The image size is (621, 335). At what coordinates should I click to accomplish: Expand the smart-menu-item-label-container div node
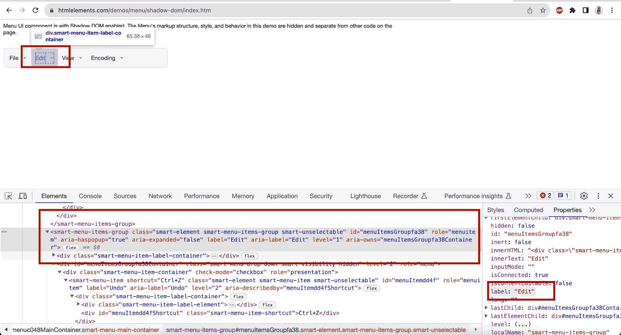[54, 255]
